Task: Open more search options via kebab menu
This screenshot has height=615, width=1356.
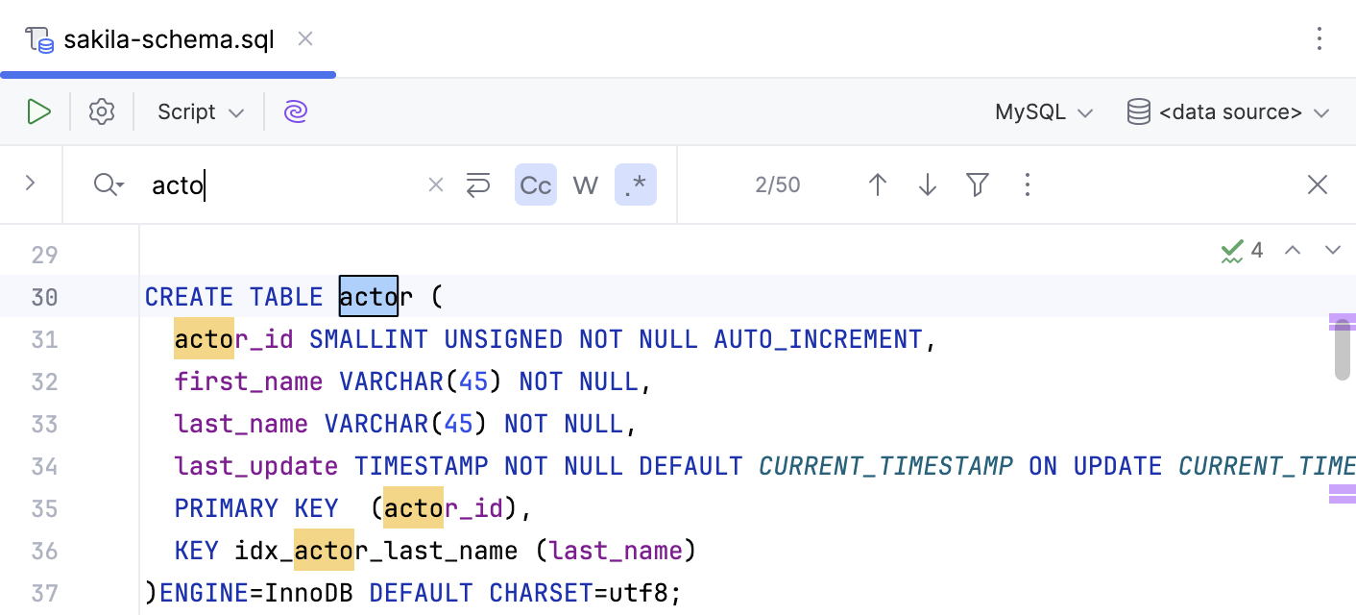Action: click(x=1027, y=184)
